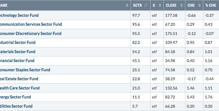Sort by CLOSE using its arrow icon
This screenshot has width=219, height=111.
(x=181, y=5)
